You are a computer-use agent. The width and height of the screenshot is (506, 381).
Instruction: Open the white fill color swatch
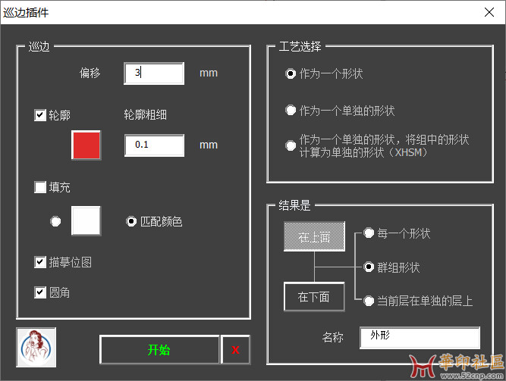pyautogui.click(x=86, y=221)
